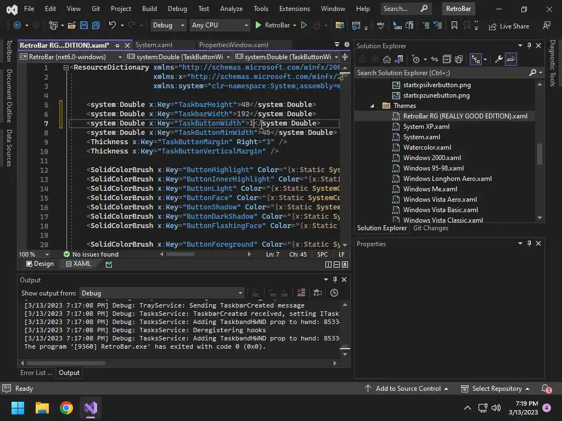Open the Pending Changes Filter clock icon

point(416,59)
